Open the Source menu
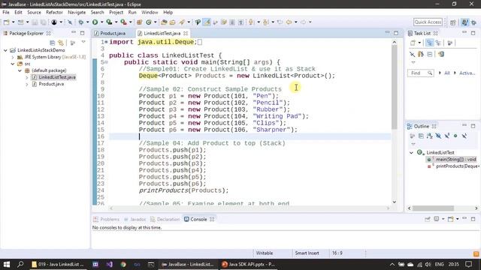 tap(34, 12)
